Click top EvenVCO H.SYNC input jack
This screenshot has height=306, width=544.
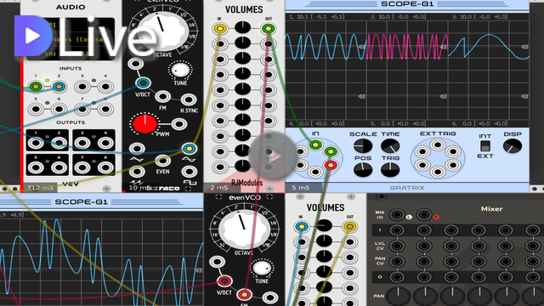pyautogui.click(x=189, y=100)
